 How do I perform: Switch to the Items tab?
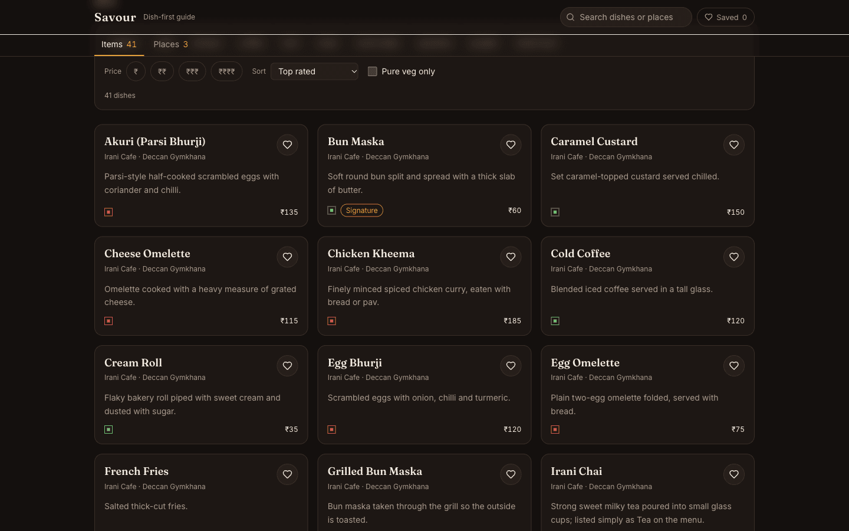click(x=119, y=45)
